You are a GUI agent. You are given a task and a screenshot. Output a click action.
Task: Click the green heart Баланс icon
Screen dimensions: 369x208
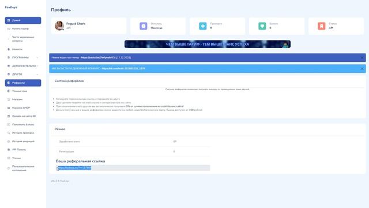(262, 26)
